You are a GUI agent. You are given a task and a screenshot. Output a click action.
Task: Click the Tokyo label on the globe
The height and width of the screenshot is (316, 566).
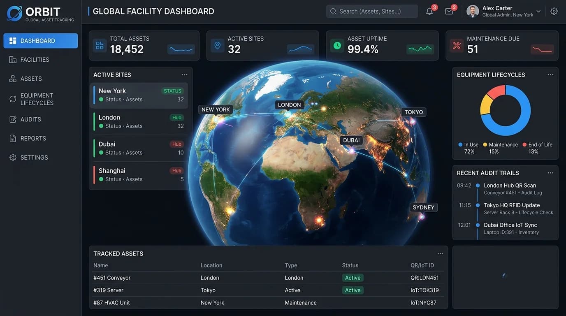tap(413, 112)
